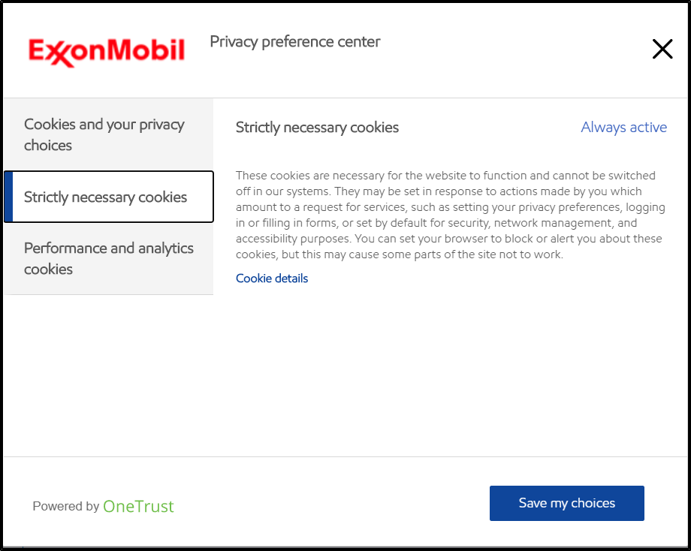Switch to Performance and analytics cookies tab
Viewport: 691px width, 551px height.
[109, 258]
